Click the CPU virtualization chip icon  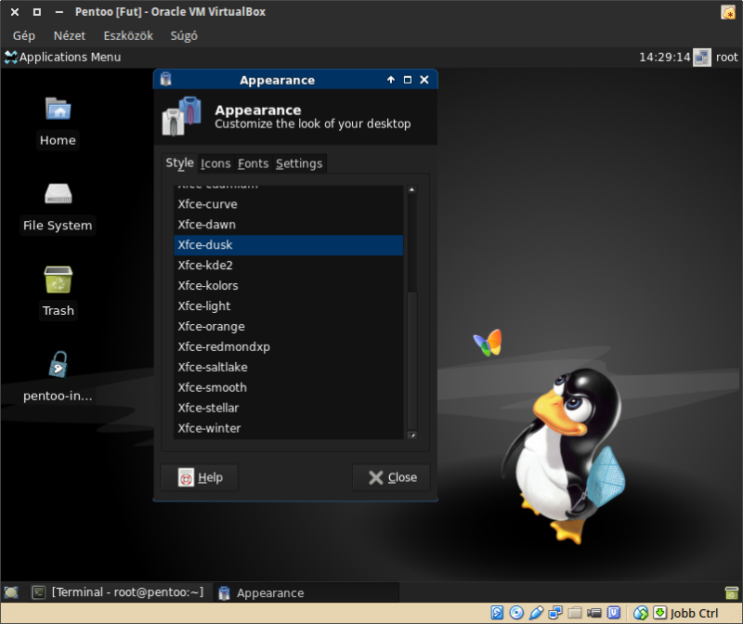pyautogui.click(x=614, y=613)
